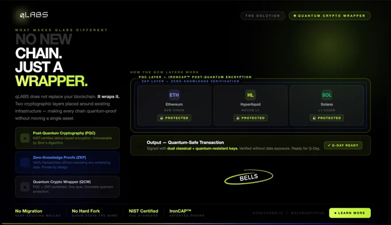Click the Q-Day Ready badge
391x225 pixels.
point(343,145)
